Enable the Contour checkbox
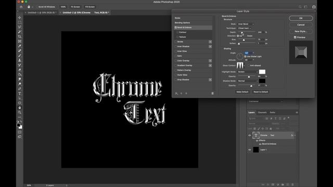 tap(177, 32)
